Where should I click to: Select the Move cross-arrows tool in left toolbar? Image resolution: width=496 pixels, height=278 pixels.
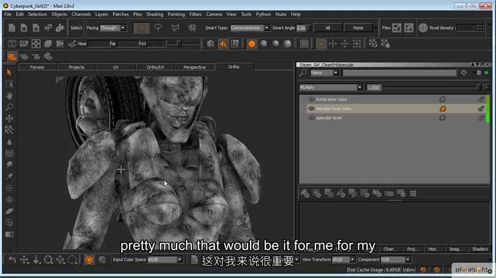[x=9, y=118]
